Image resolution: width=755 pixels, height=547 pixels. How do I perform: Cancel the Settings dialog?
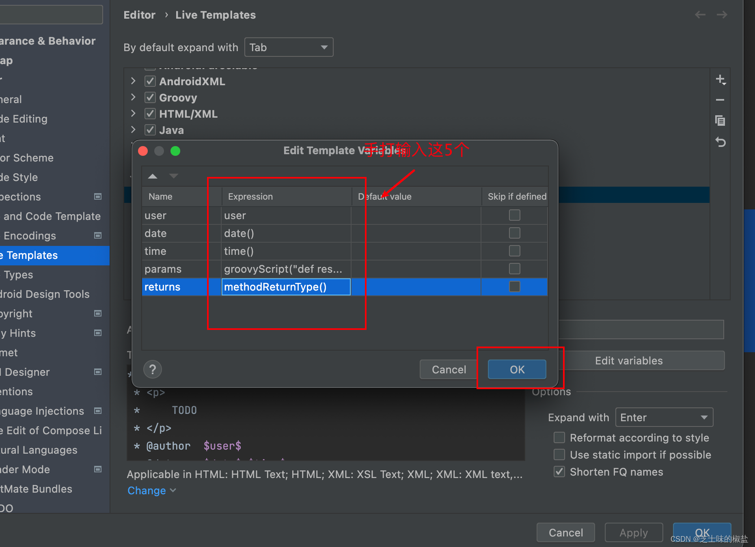566,532
